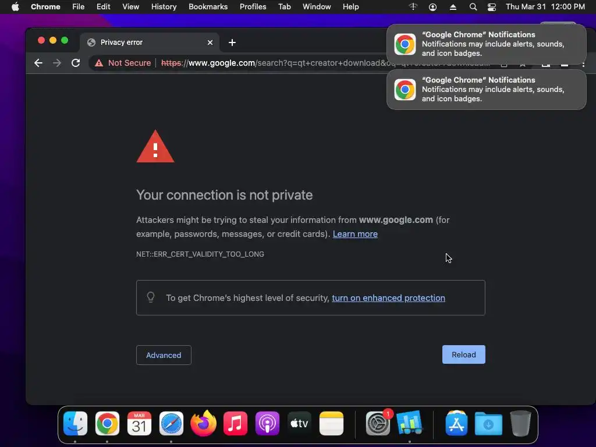Click the second Google Chrome Notifications banner
This screenshot has height=447, width=596.
tap(486, 90)
